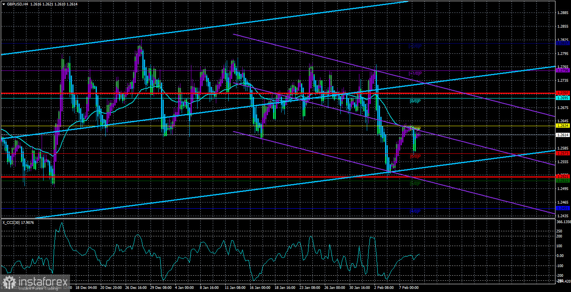This screenshot has height=292, width=571.
Task: Click the [+2/8]P Murray level label
Action: click(415, 46)
